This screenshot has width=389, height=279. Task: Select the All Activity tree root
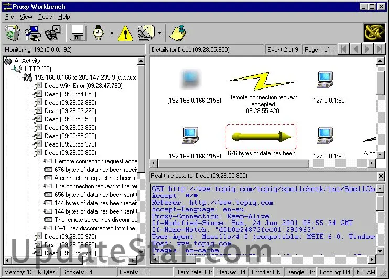pos(27,60)
